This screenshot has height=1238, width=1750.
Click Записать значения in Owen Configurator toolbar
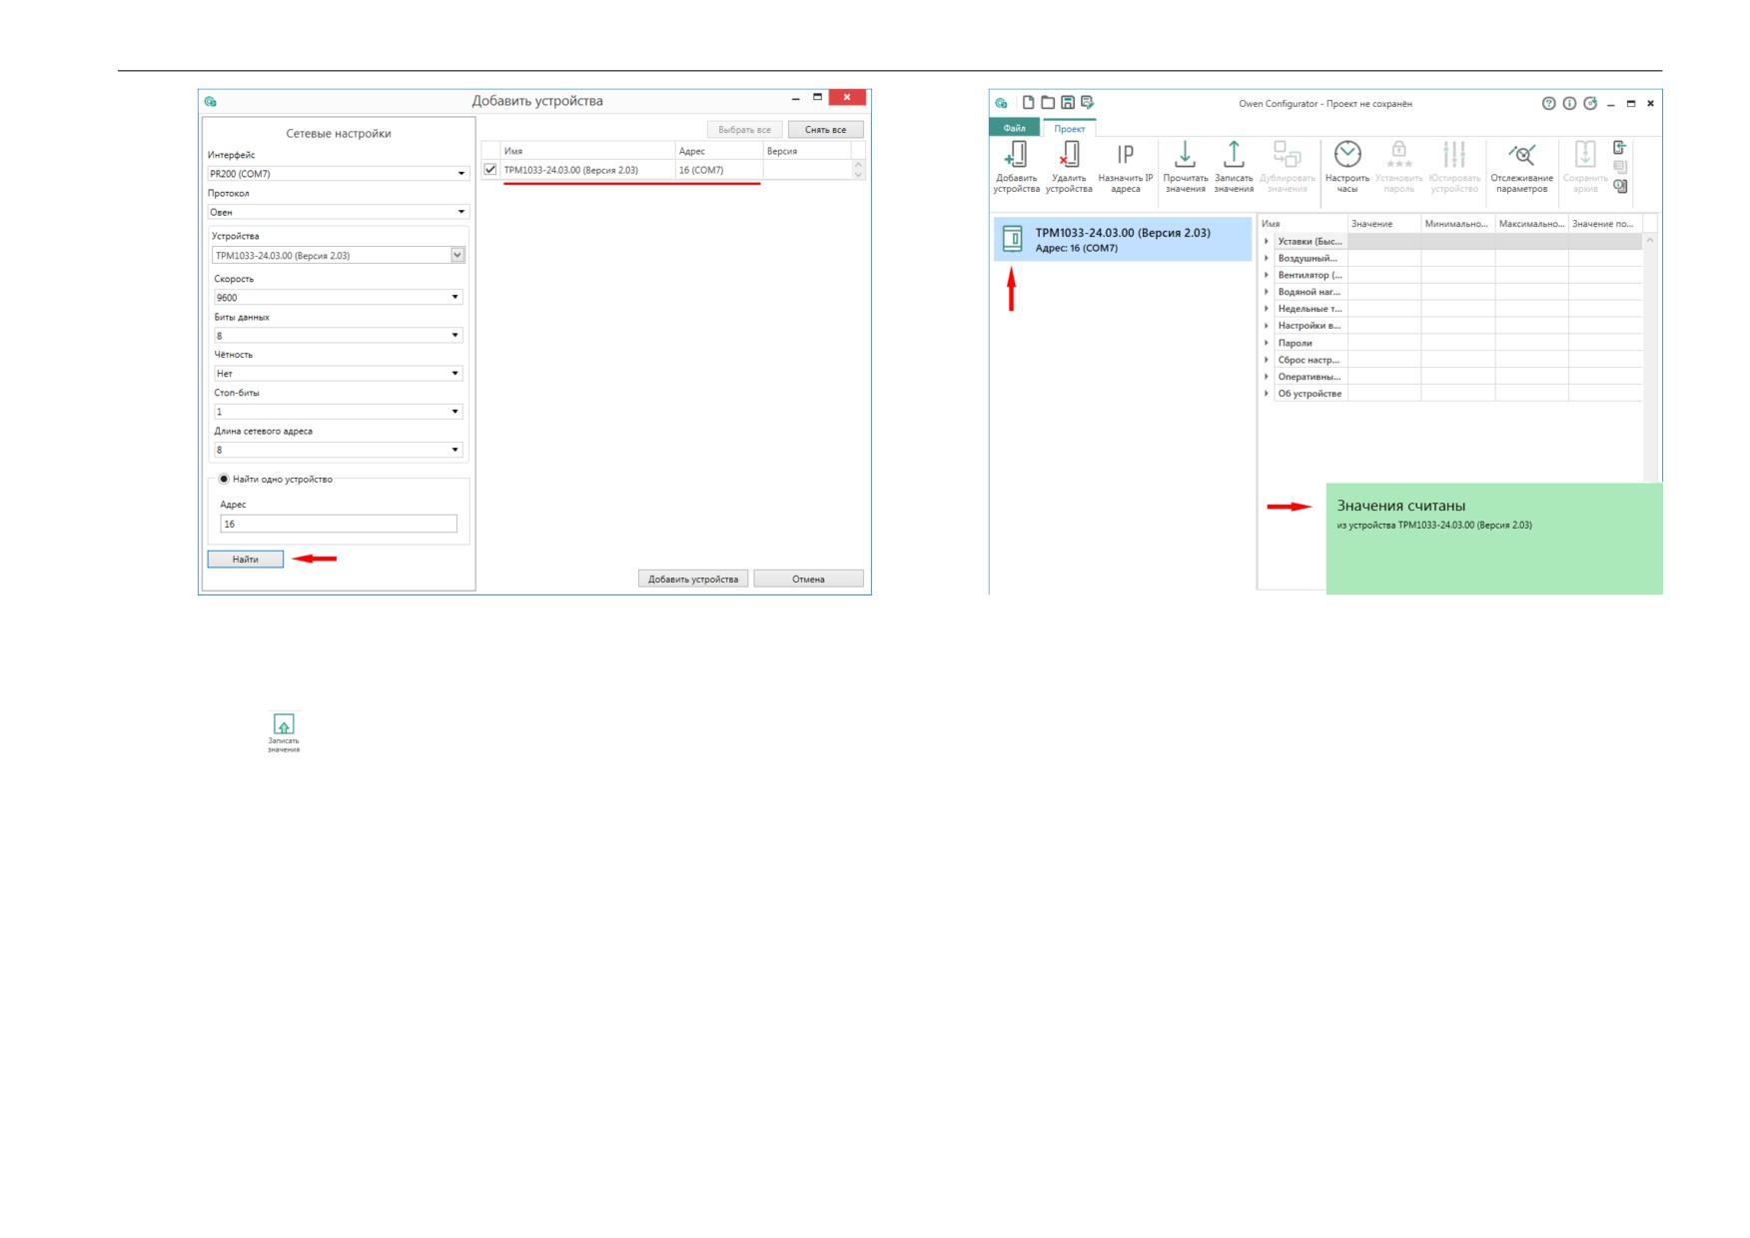pyautogui.click(x=1234, y=166)
